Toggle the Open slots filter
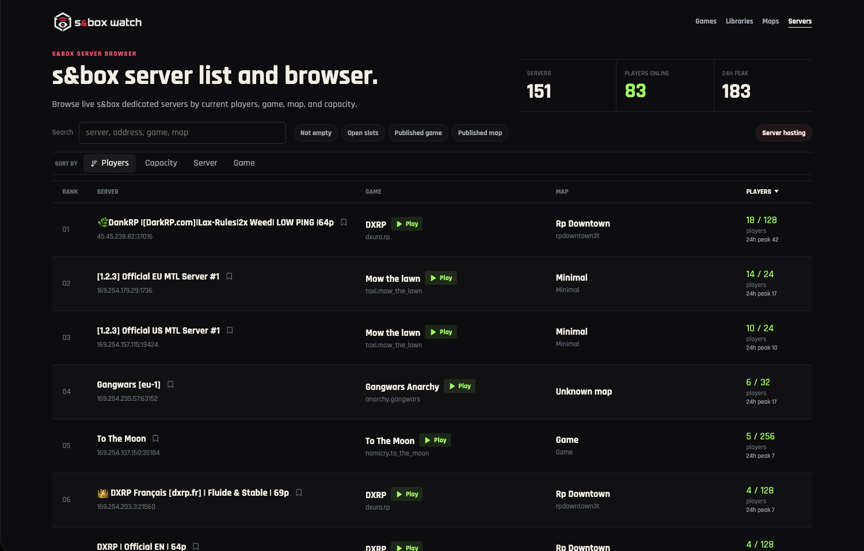This screenshot has height=551, width=864. click(x=363, y=133)
